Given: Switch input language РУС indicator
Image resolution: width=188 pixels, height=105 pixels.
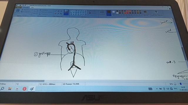Looking at the screenshot, I should [176, 89].
